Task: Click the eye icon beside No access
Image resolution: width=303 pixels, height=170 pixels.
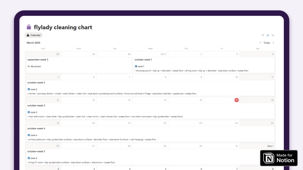Action: point(29,66)
